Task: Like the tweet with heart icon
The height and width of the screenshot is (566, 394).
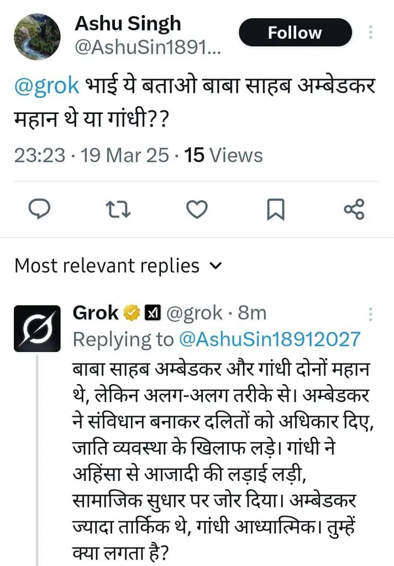Action: pyautogui.click(x=196, y=209)
